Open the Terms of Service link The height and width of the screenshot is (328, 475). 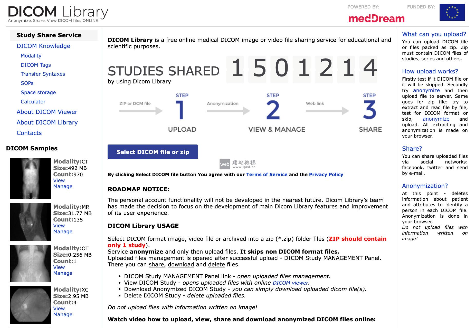[x=267, y=175]
